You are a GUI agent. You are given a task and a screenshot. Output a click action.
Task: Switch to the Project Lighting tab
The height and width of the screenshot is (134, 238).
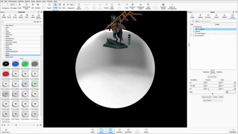pos(200,16)
